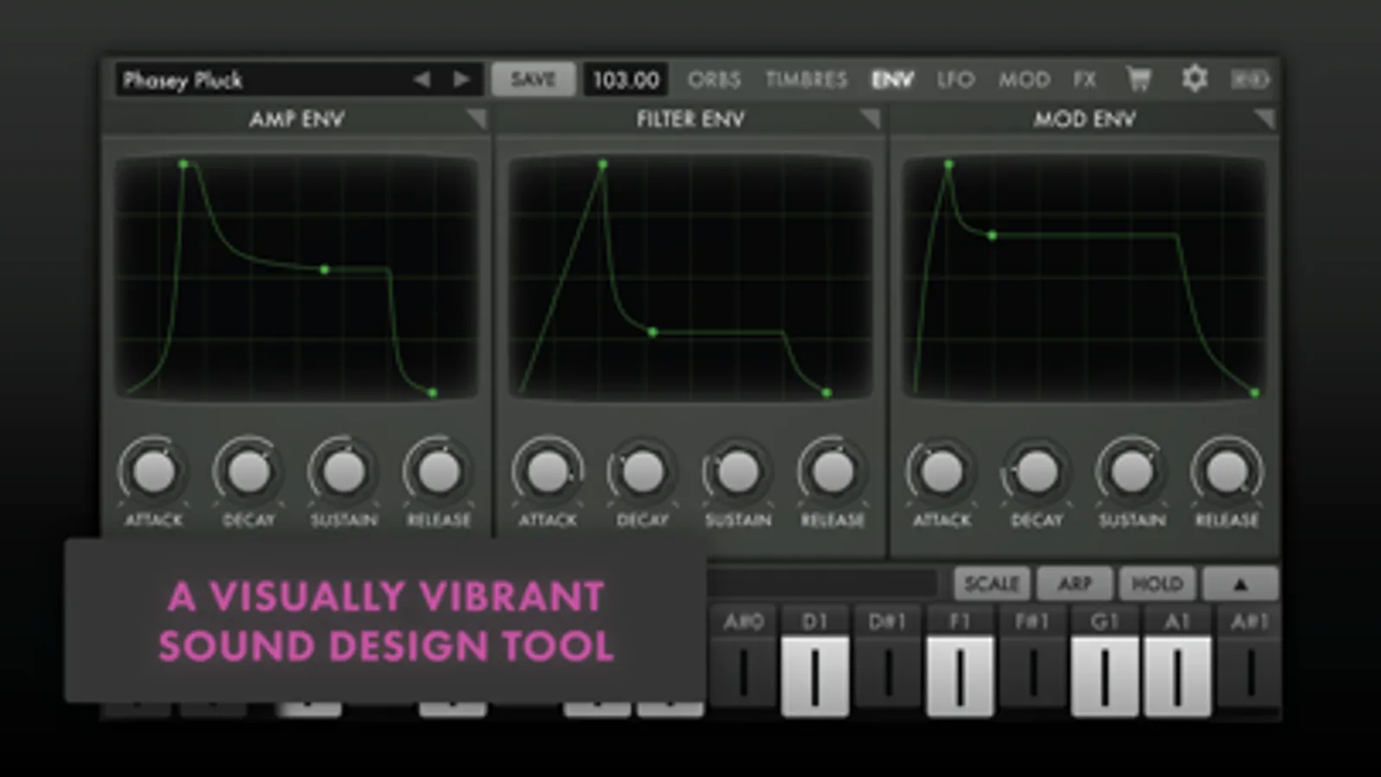Open the shop cart icon
1381x777 pixels.
coord(1139,79)
